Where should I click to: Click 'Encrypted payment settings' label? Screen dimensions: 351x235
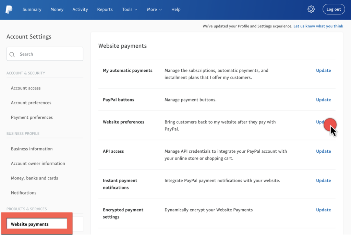[x=123, y=213]
